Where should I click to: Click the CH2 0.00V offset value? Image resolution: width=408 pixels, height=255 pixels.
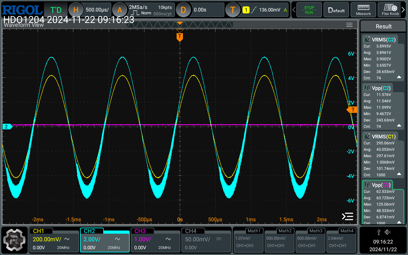coord(89,248)
